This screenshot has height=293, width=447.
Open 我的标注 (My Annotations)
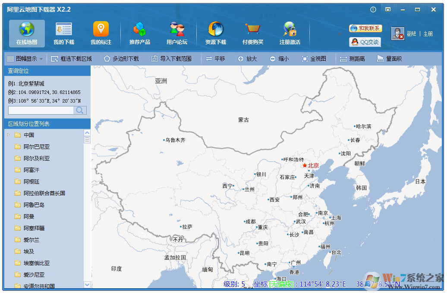pyautogui.click(x=100, y=33)
